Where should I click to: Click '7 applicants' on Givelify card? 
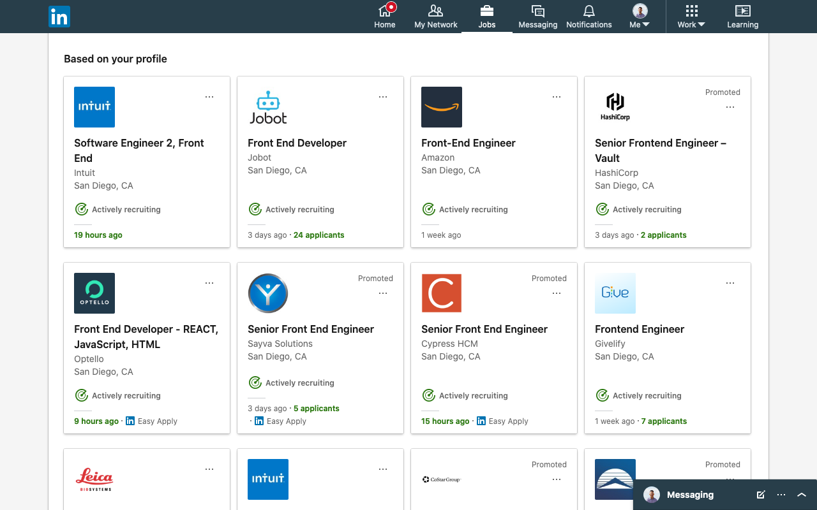click(664, 421)
